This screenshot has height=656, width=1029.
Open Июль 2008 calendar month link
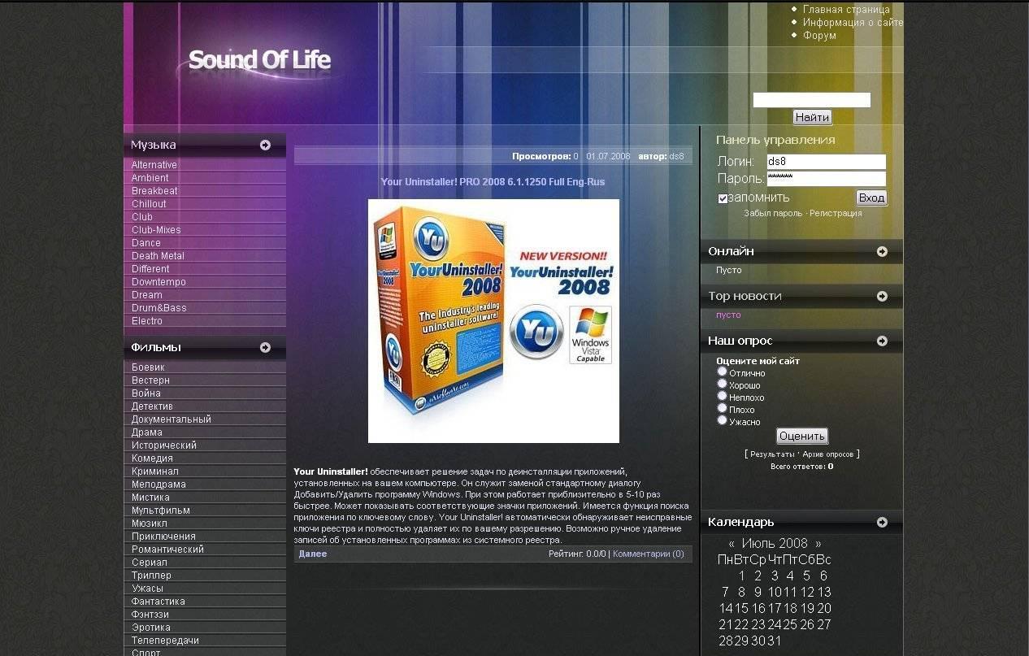[775, 544]
